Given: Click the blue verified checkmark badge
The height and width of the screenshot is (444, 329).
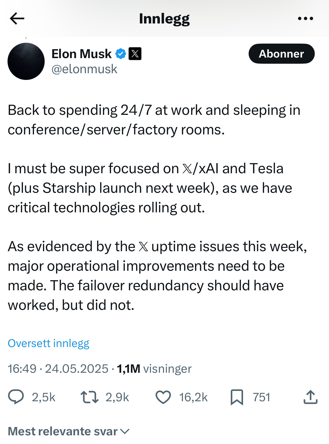Looking at the screenshot, I should coord(121,54).
